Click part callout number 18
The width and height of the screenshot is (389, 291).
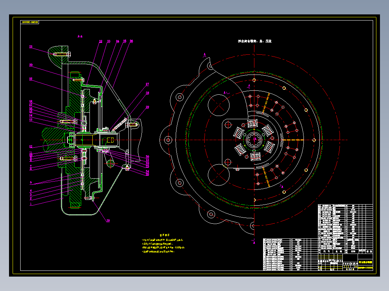[31, 101]
